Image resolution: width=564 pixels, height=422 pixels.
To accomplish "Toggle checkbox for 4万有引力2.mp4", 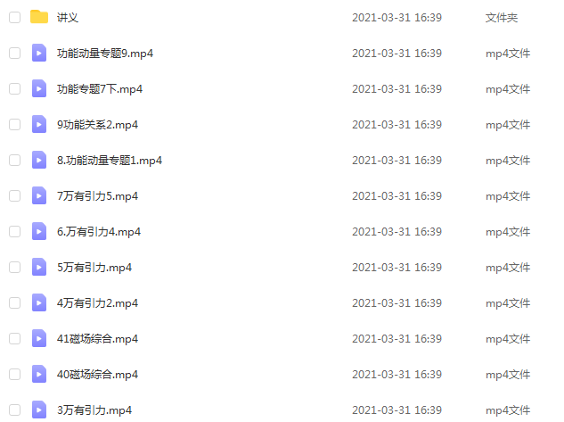I will 15,302.
